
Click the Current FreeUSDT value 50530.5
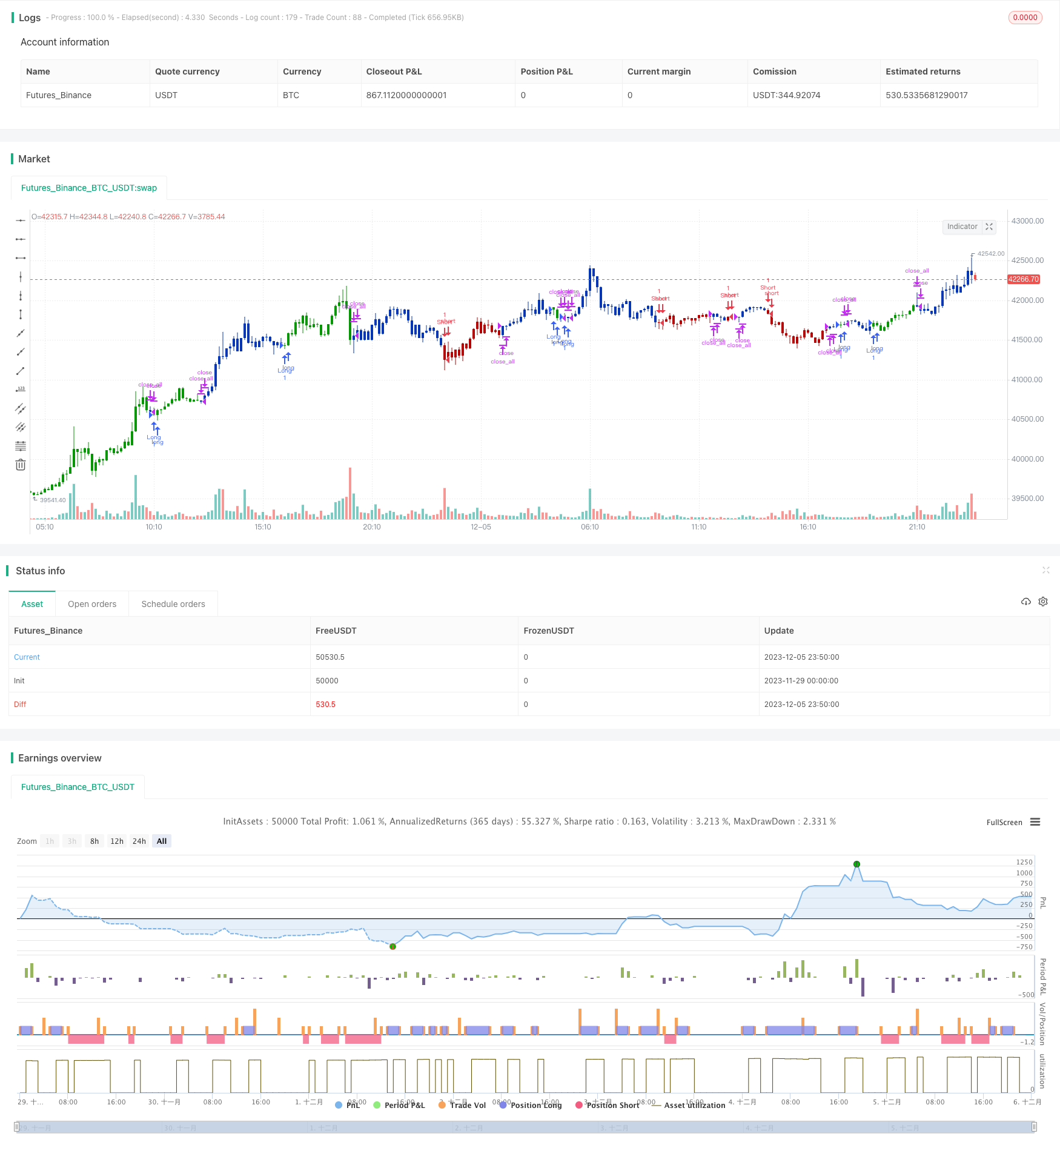(x=330, y=657)
